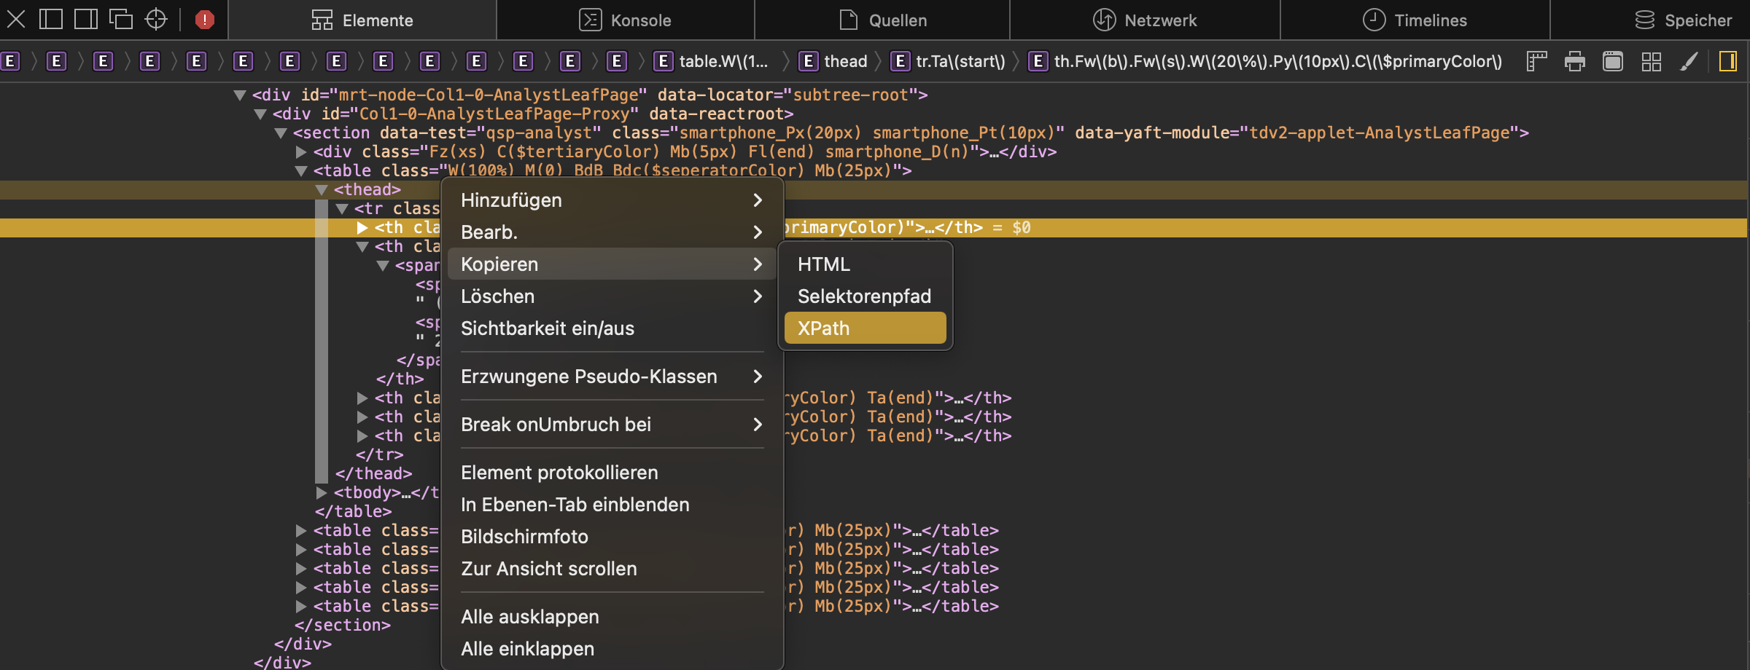Click the closing </section> tag line
Viewport: 1750px width, 670px height.
pyautogui.click(x=343, y=626)
